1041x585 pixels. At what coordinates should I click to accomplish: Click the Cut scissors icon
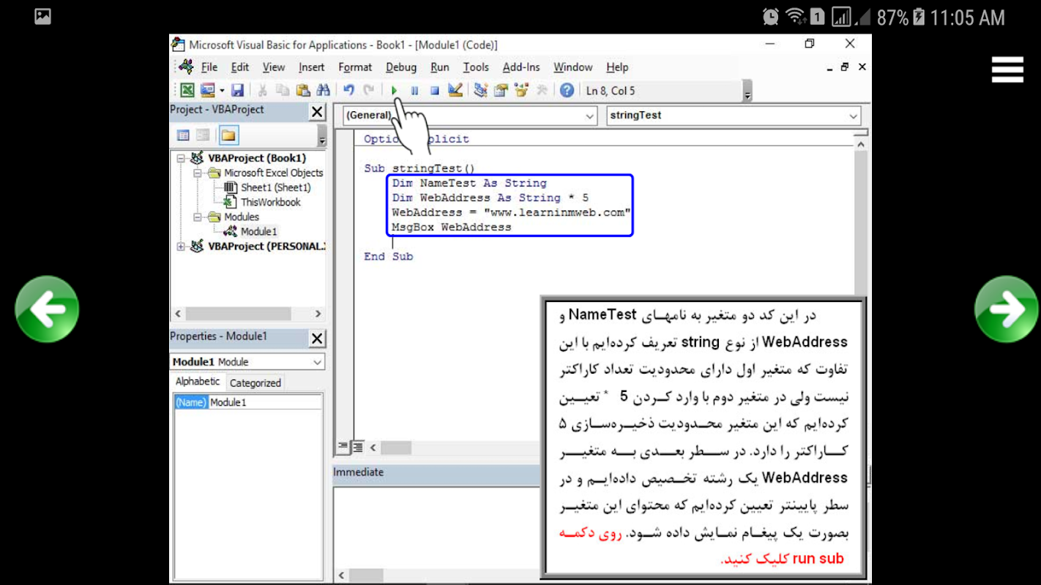[x=261, y=91]
